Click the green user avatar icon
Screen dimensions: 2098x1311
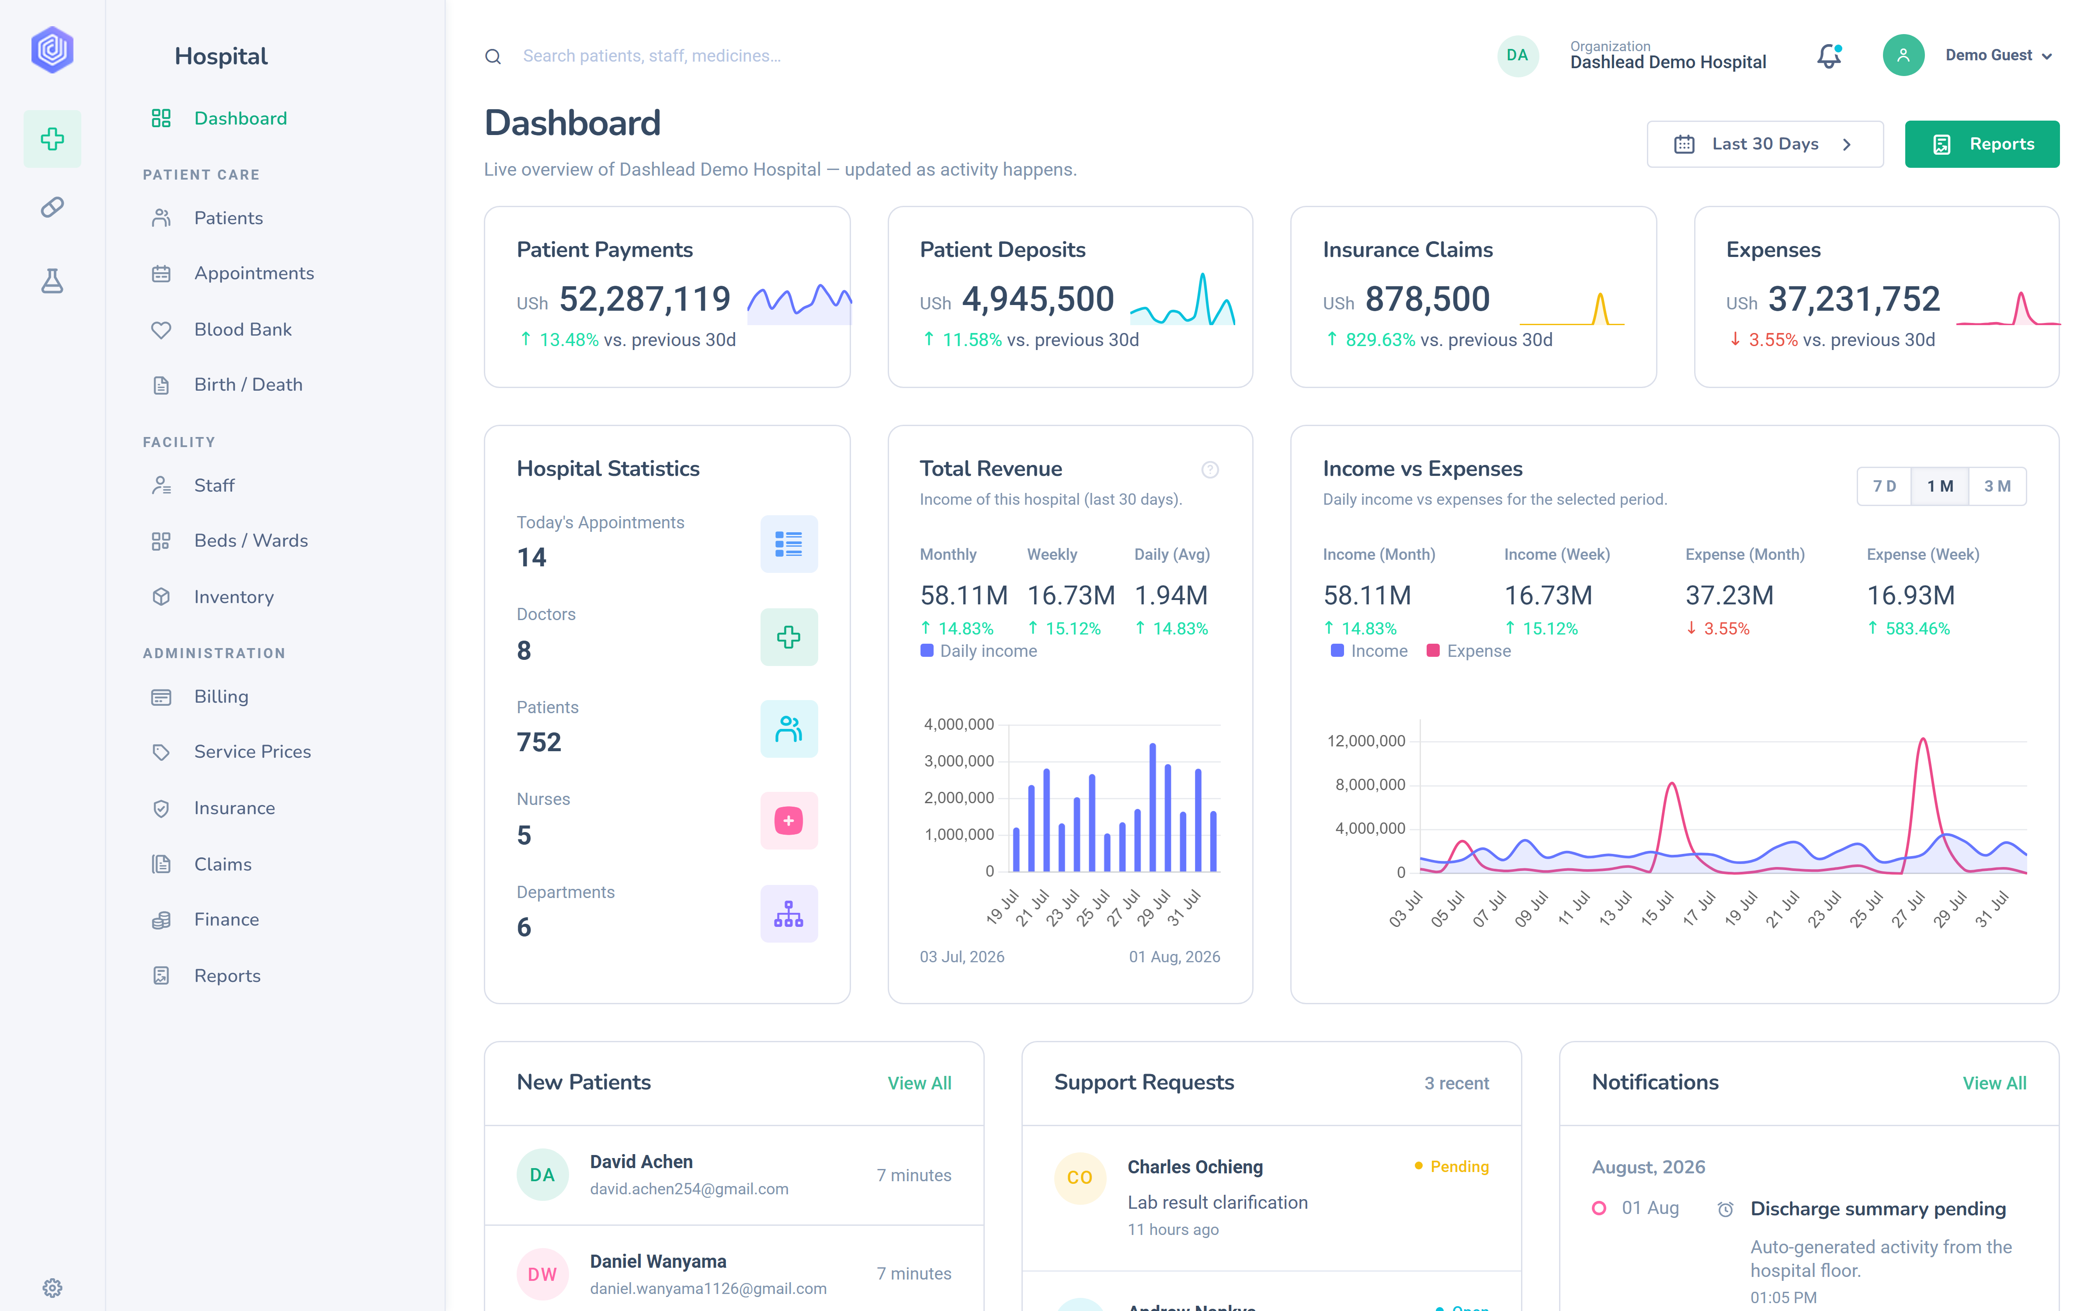pos(1903,55)
